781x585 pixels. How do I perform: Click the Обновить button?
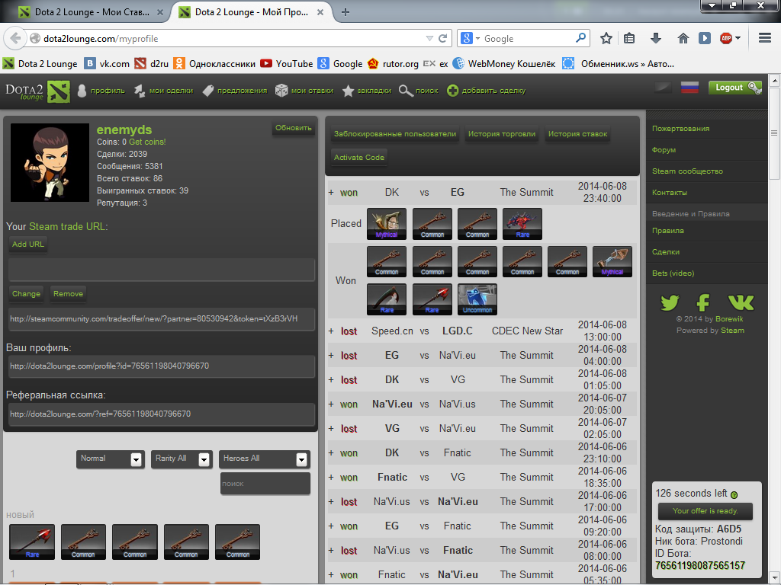click(294, 128)
